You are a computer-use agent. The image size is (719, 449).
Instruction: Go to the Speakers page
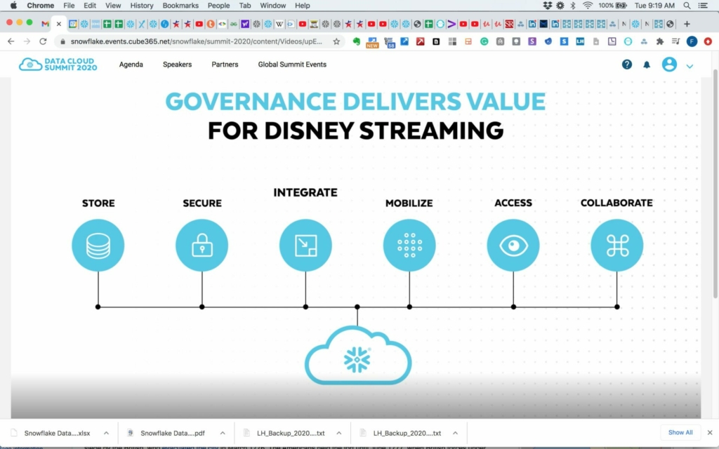(177, 65)
